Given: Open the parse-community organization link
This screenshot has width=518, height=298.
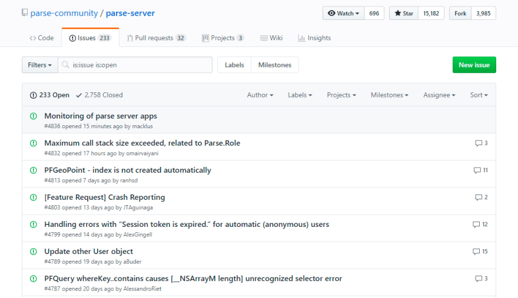Looking at the screenshot, I should click(64, 13).
